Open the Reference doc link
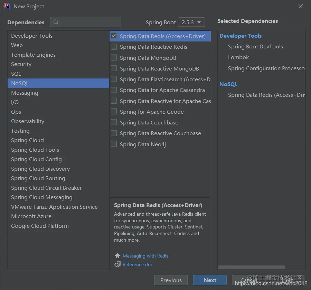The height and width of the screenshot is (290, 311). pyautogui.click(x=138, y=264)
